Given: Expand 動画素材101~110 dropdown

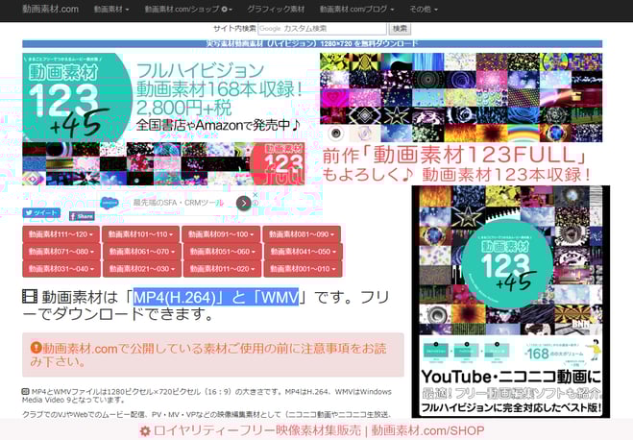Looking at the screenshot, I should click(140, 234).
